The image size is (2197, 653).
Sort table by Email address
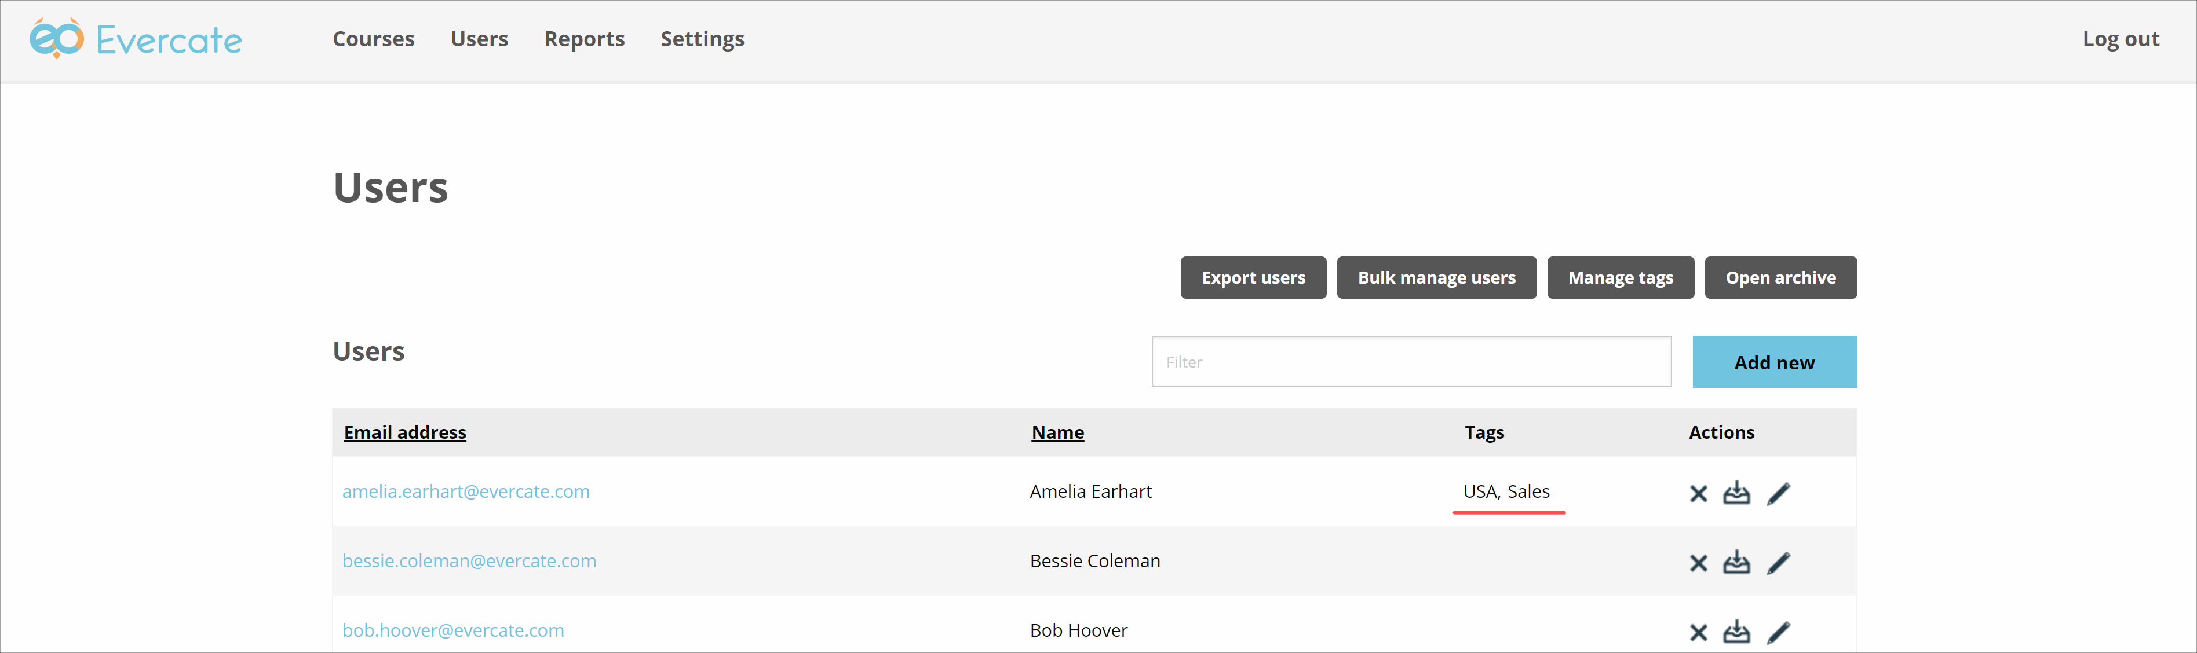click(x=405, y=432)
